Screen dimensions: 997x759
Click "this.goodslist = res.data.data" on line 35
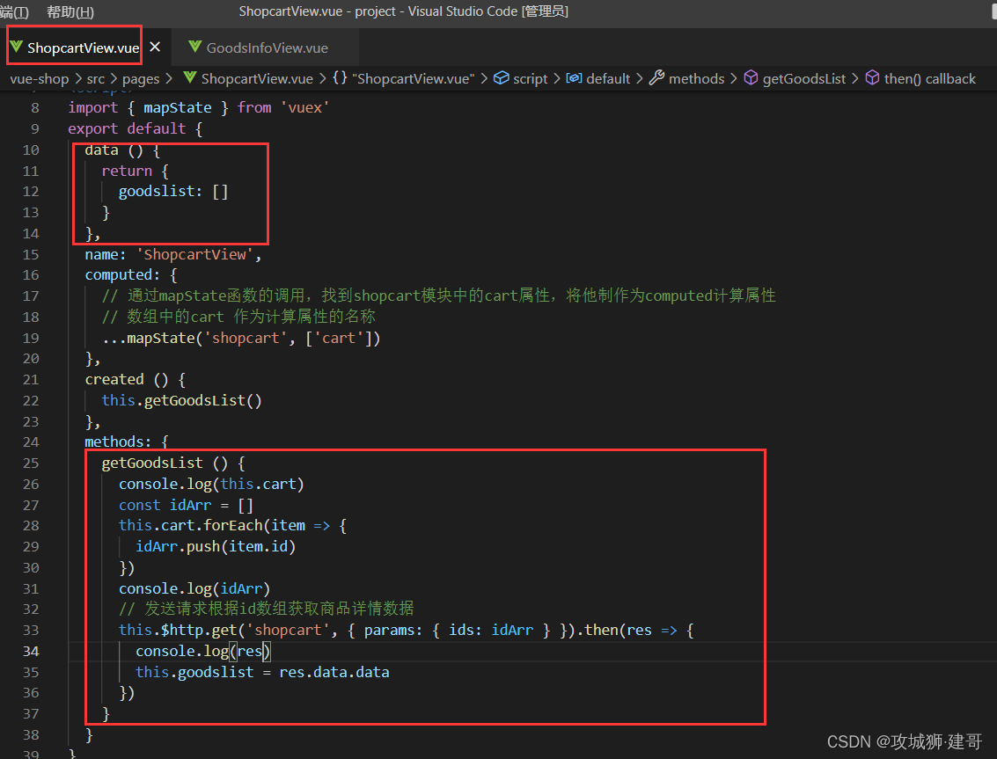[x=262, y=672]
